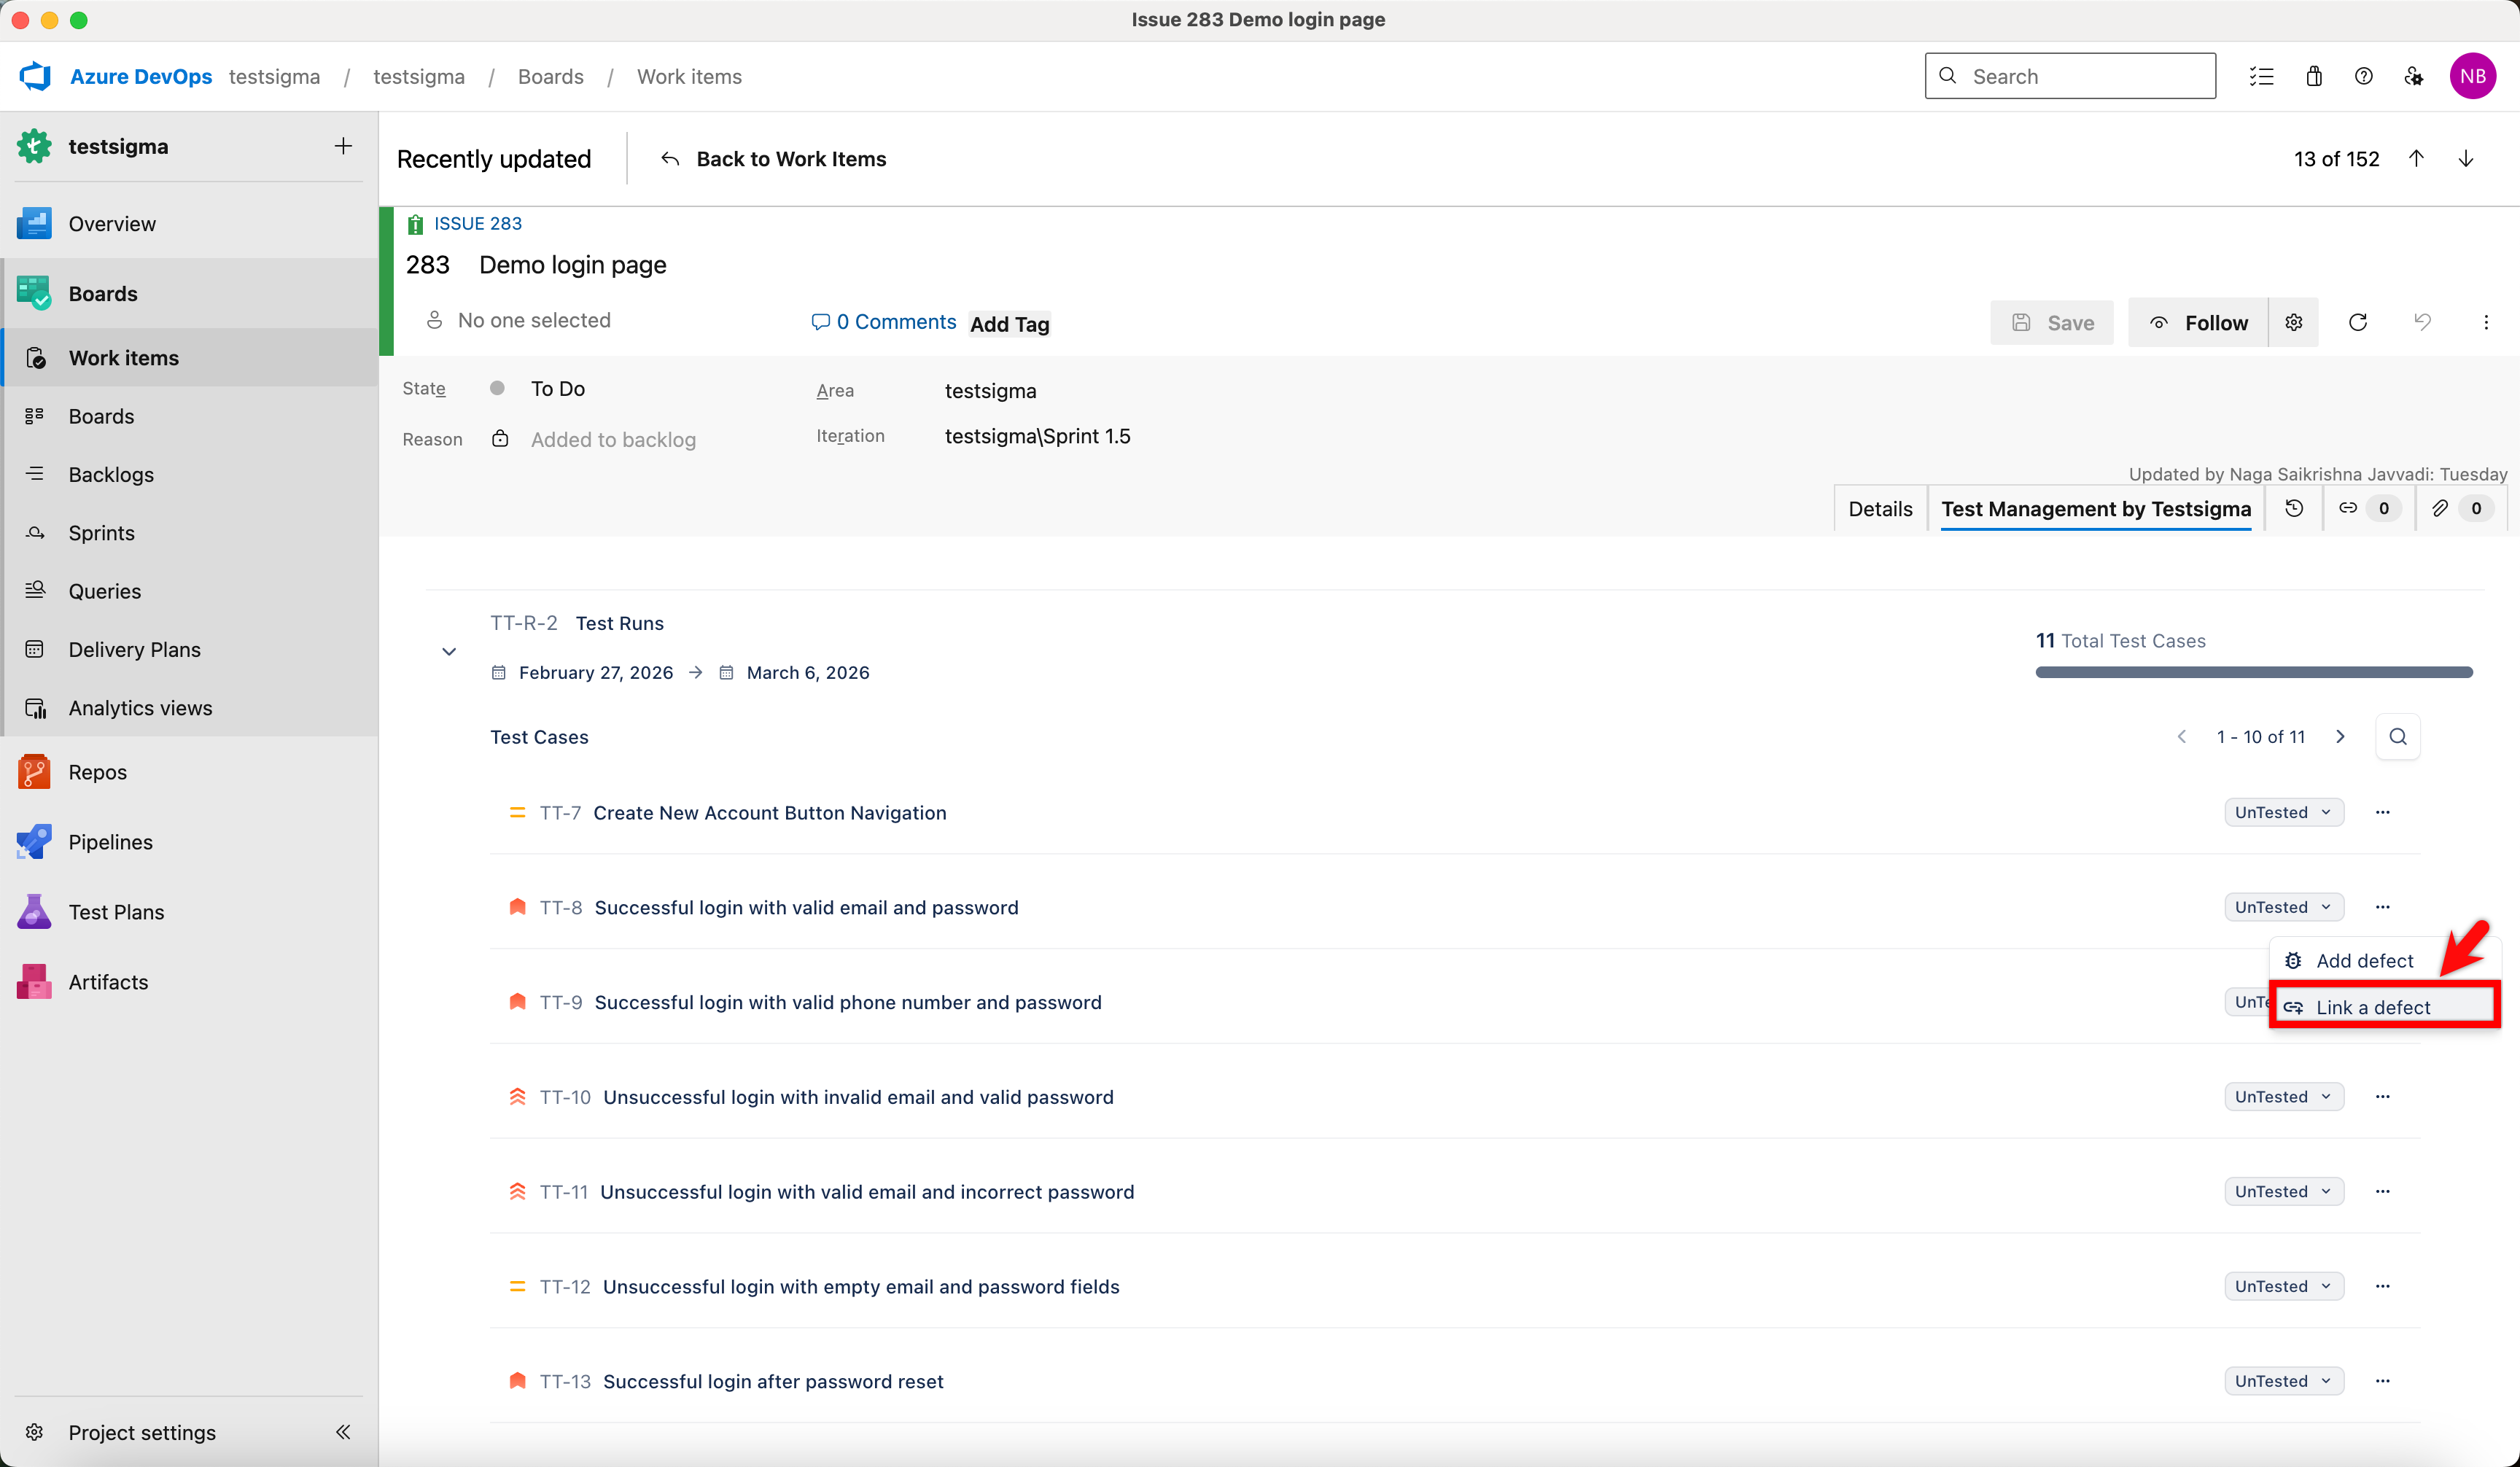Image resolution: width=2520 pixels, height=1467 pixels.
Task: Click the Azure DevOps logo icon
Action: [x=36, y=76]
